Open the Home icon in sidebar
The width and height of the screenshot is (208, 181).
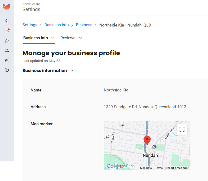pos(6,21)
